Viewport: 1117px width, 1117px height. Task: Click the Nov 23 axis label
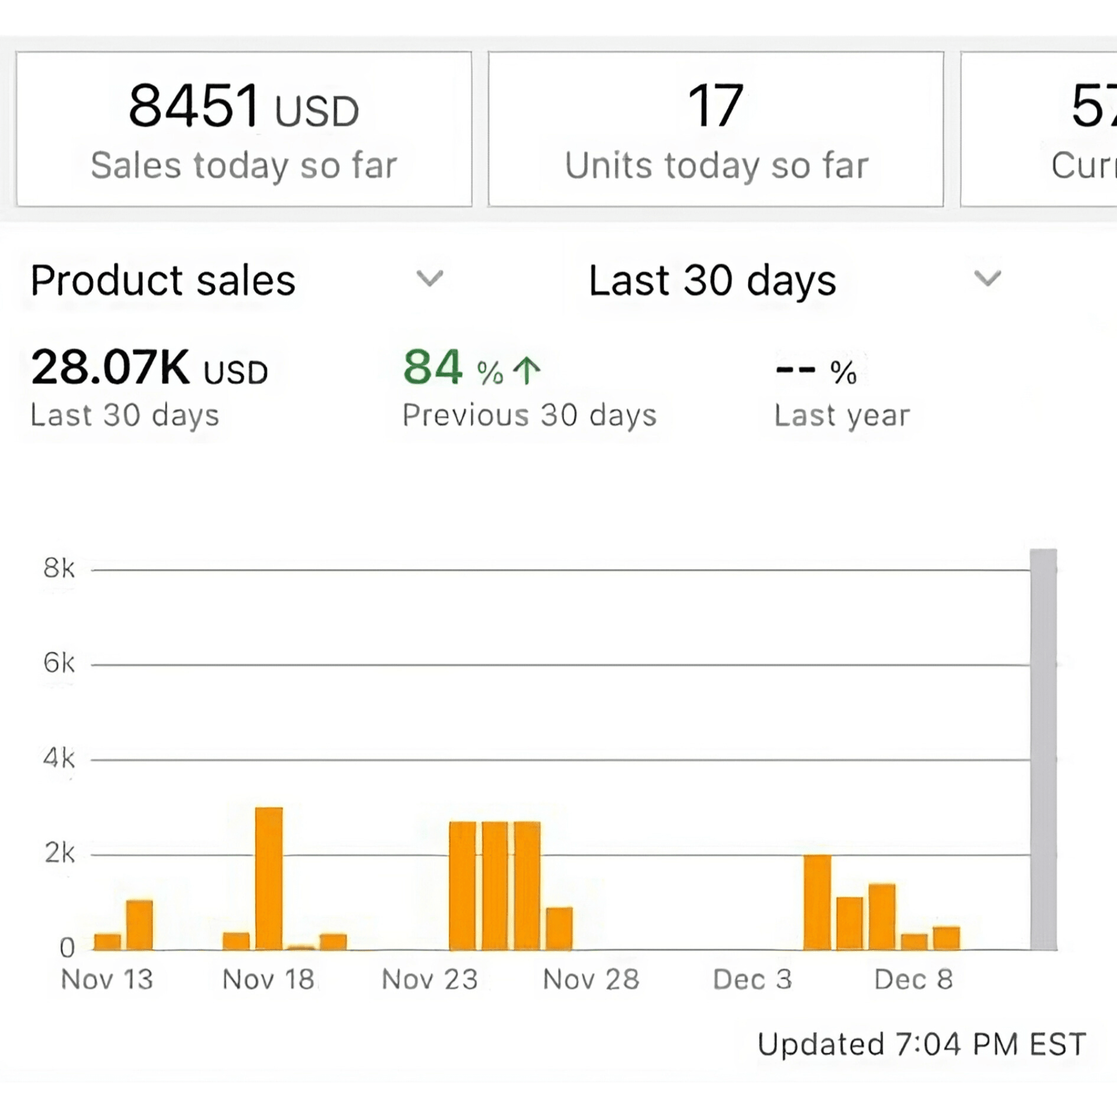pyautogui.click(x=429, y=980)
